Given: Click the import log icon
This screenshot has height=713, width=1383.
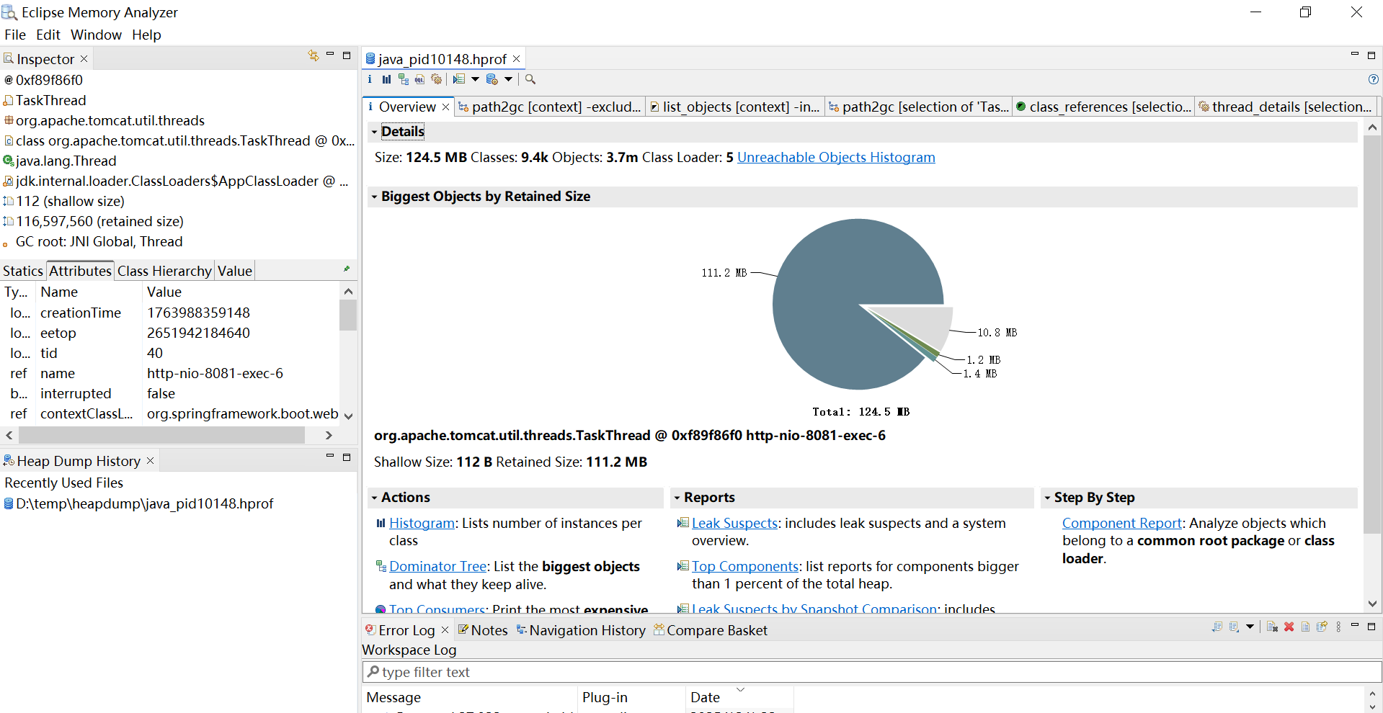Looking at the screenshot, I should pyautogui.click(x=1235, y=627).
